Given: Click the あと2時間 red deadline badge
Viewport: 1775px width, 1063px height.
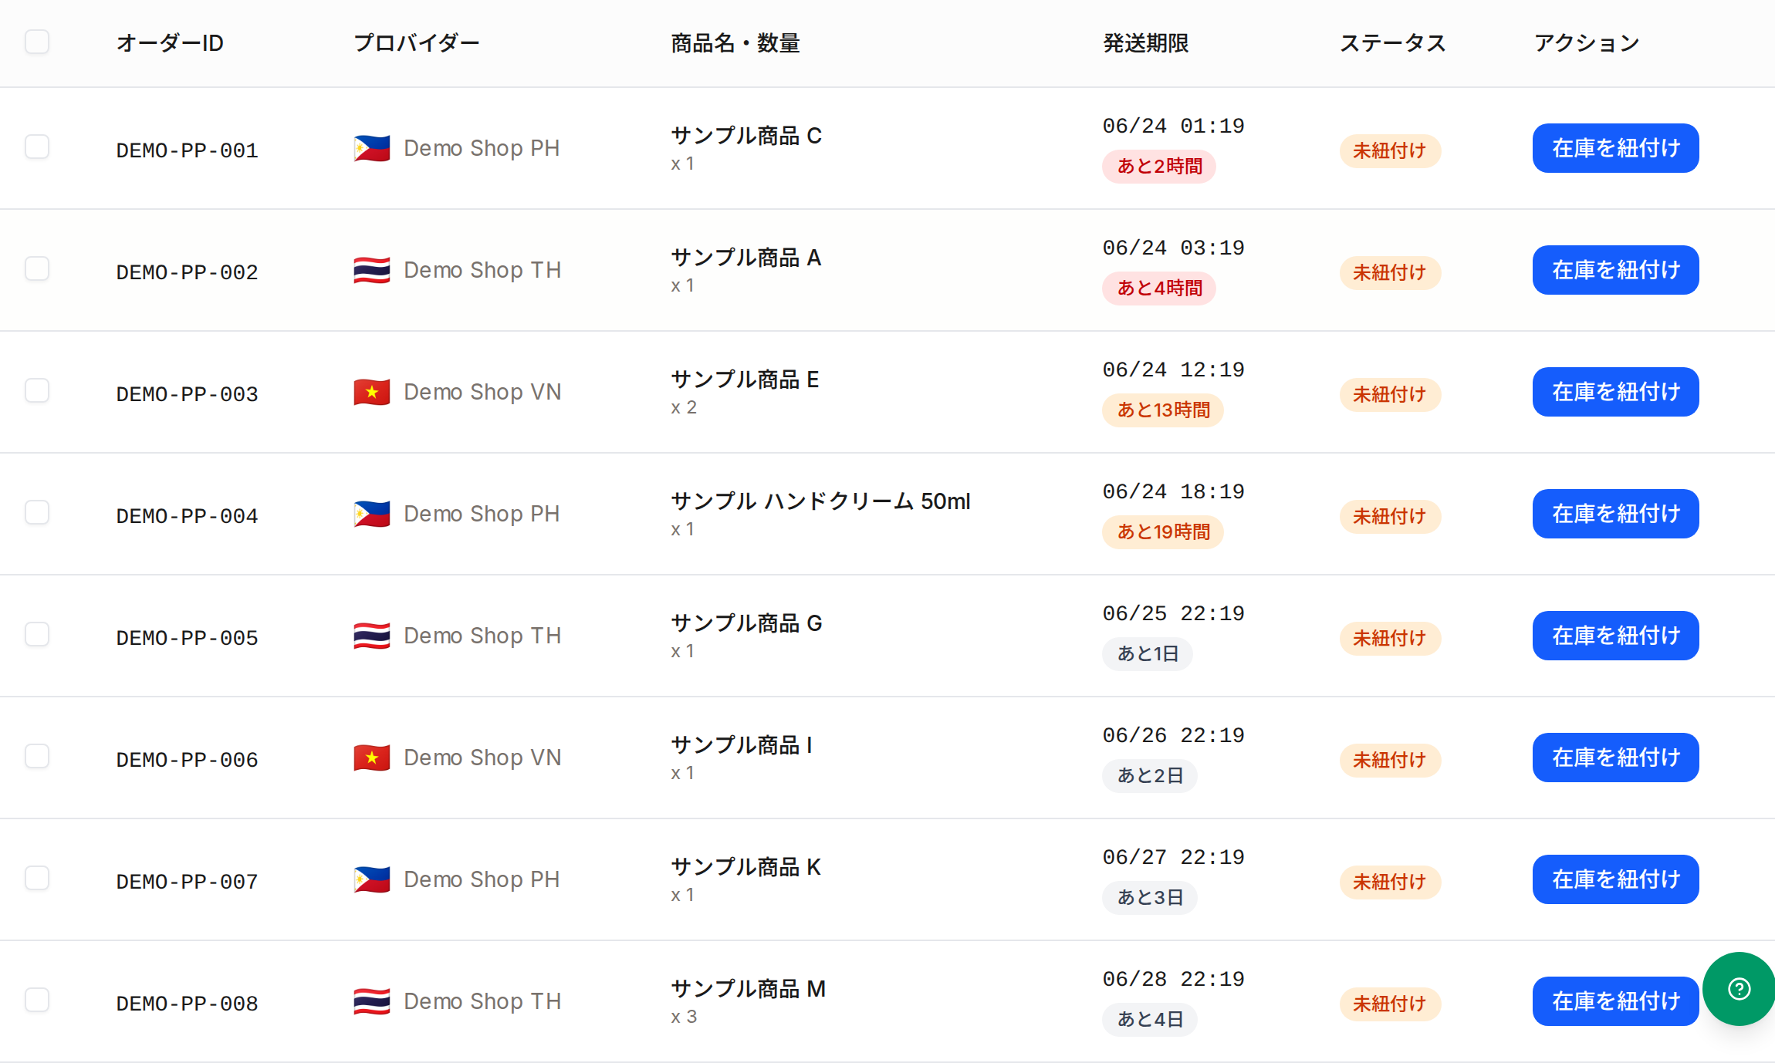Looking at the screenshot, I should pos(1159,167).
